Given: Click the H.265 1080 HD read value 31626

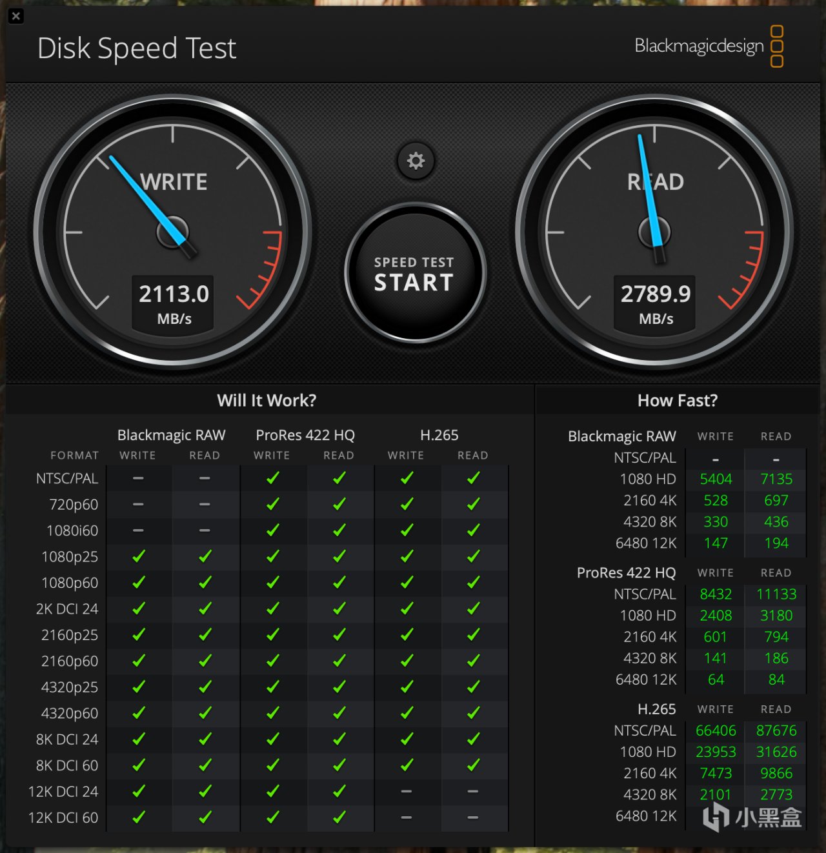Looking at the screenshot, I should [x=776, y=751].
